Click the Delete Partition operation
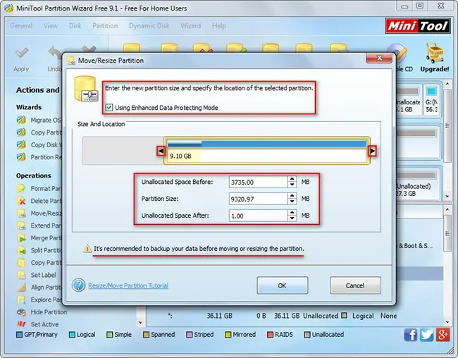 point(39,201)
